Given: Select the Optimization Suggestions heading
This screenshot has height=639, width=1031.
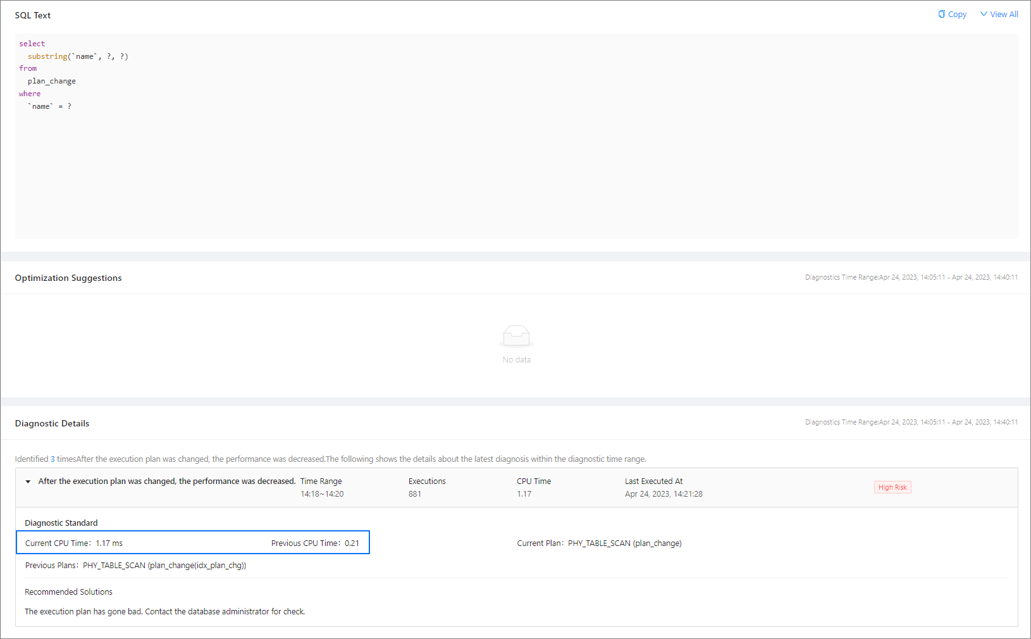Looking at the screenshot, I should coord(68,278).
